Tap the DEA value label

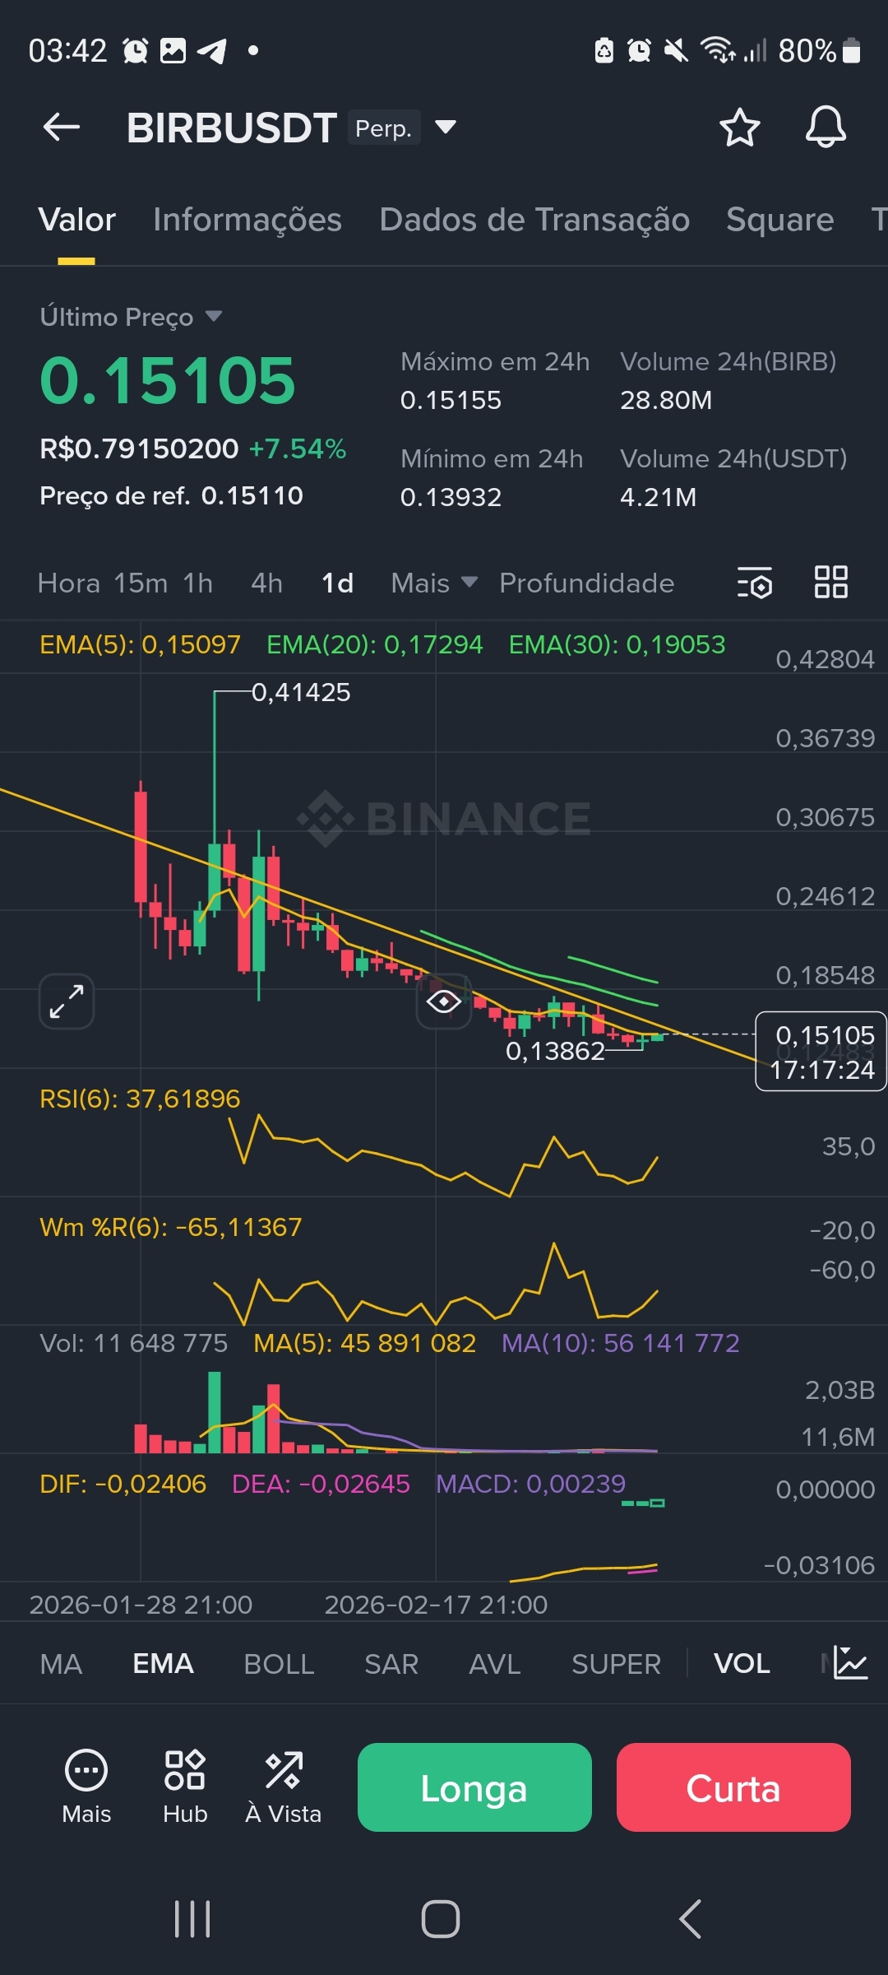pos(321,1484)
